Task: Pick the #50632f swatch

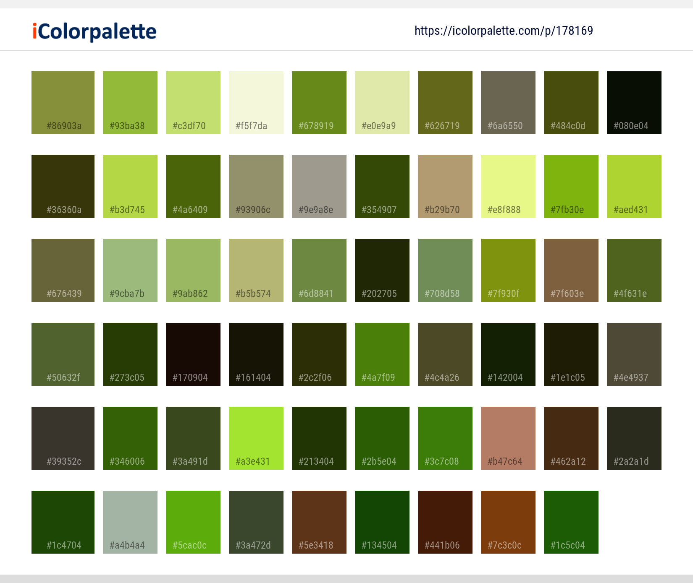Action: 63,354
